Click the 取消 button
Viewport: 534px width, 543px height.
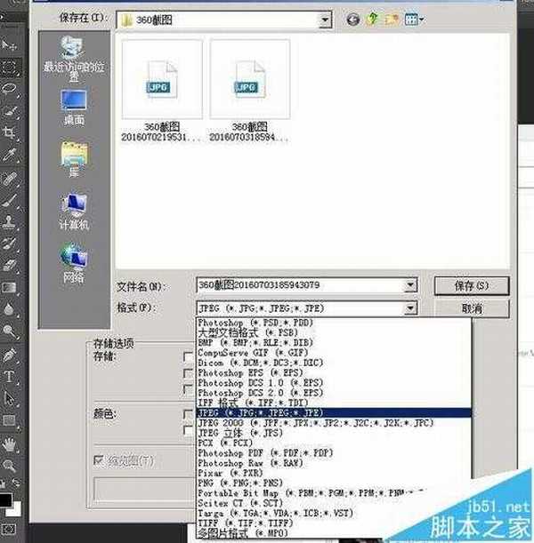click(x=472, y=308)
